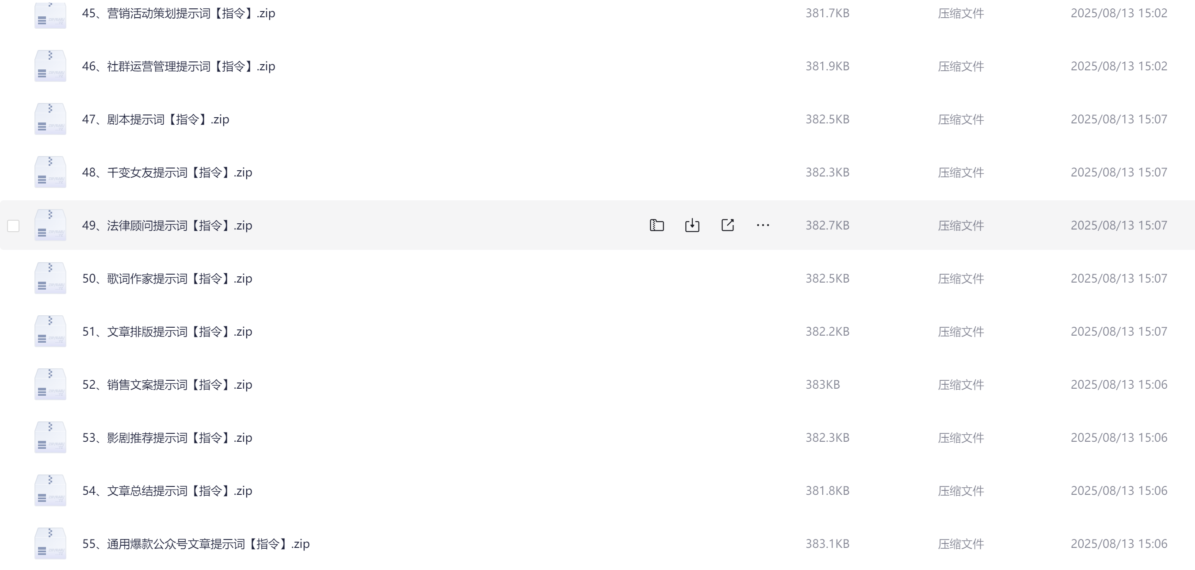Click the move-to-folder icon on row 49
1195x570 pixels.
click(657, 225)
